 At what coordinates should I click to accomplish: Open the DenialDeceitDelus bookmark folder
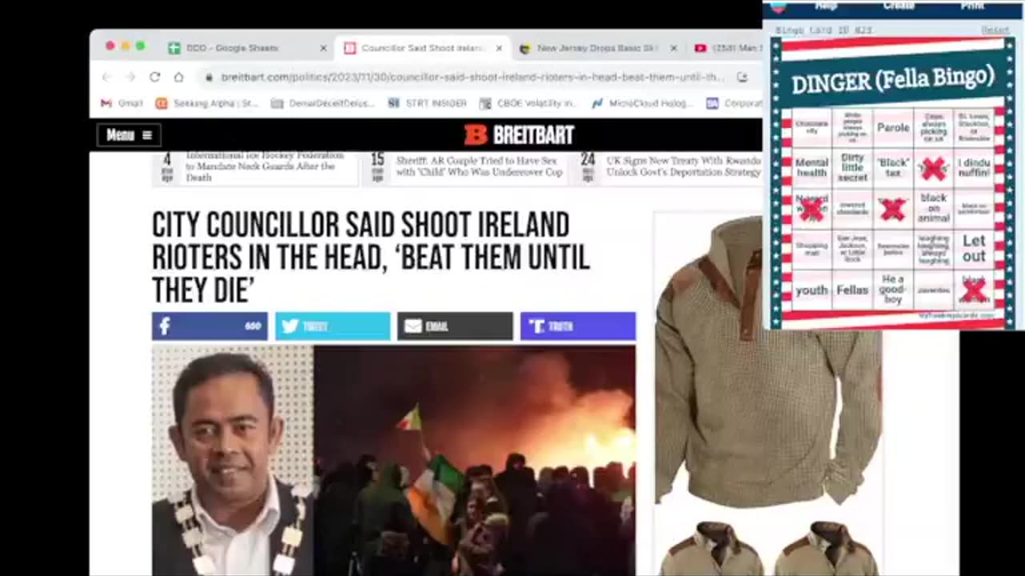point(324,103)
